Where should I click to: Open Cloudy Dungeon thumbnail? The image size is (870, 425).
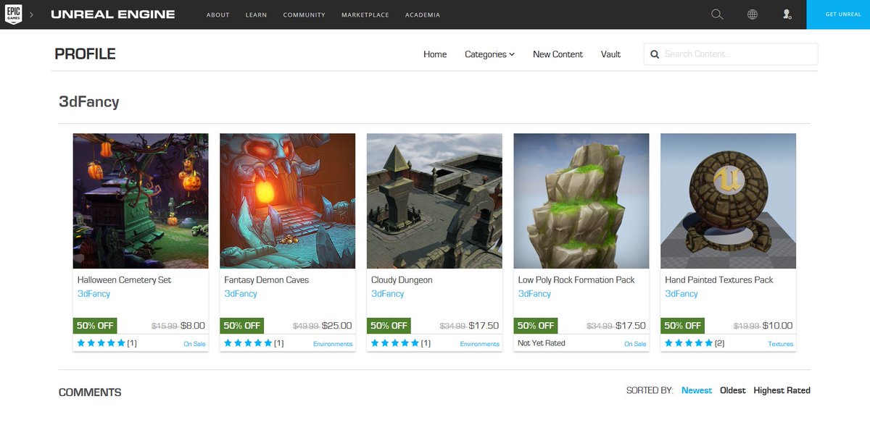[434, 201]
